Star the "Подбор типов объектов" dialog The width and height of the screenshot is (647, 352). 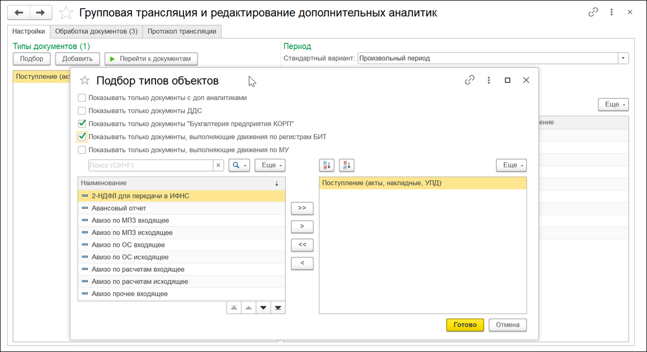(x=85, y=81)
